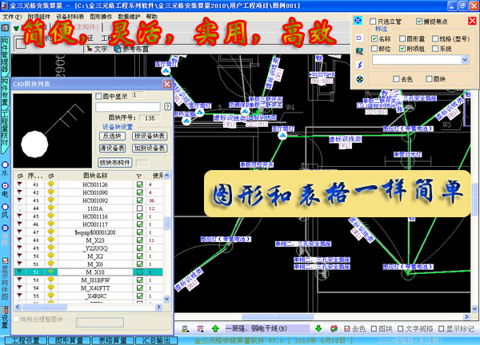Click the blue lightning bolt icon
The image size is (480, 345).
point(359,62)
